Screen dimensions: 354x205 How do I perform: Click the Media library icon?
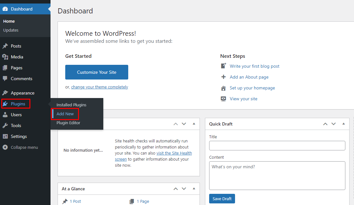pos(5,57)
